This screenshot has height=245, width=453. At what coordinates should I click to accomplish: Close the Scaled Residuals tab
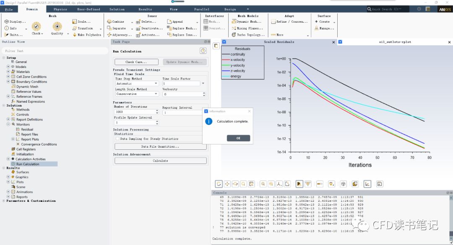[x=333, y=42]
